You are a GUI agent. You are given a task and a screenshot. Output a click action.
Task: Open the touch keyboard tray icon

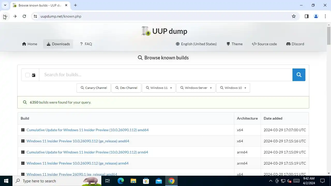(x=296, y=181)
